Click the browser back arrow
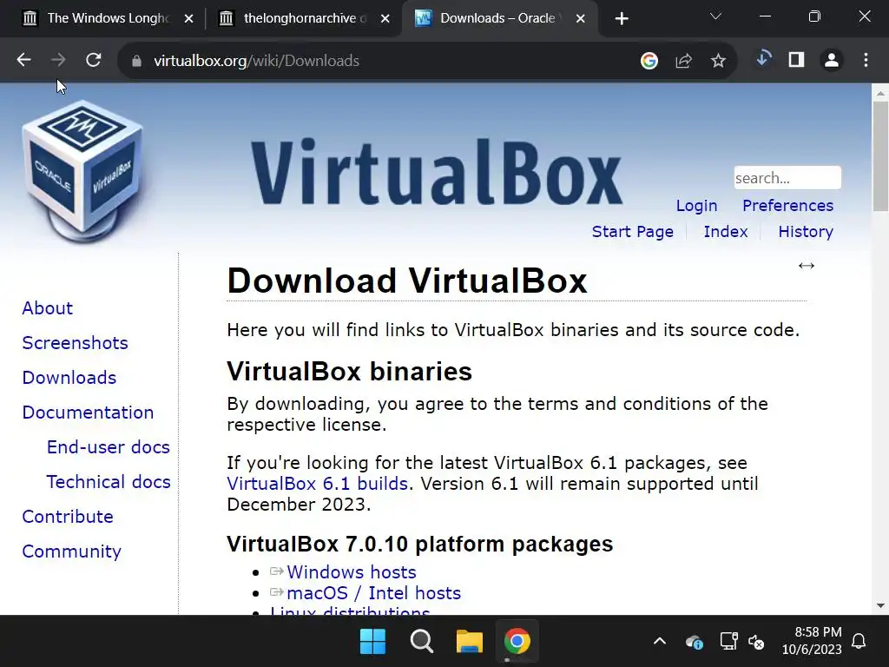This screenshot has height=667, width=889. [23, 60]
